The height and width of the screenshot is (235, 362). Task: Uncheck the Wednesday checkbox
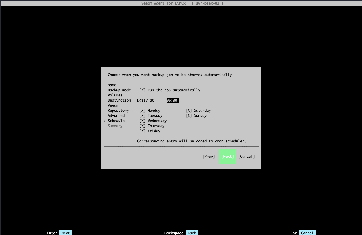pyautogui.click(x=143, y=121)
